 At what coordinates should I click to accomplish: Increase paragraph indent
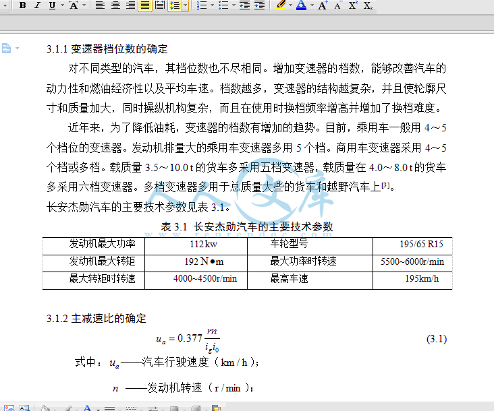click(259, 5)
